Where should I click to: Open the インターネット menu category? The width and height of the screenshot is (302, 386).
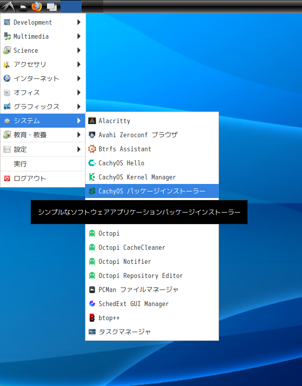43,78
